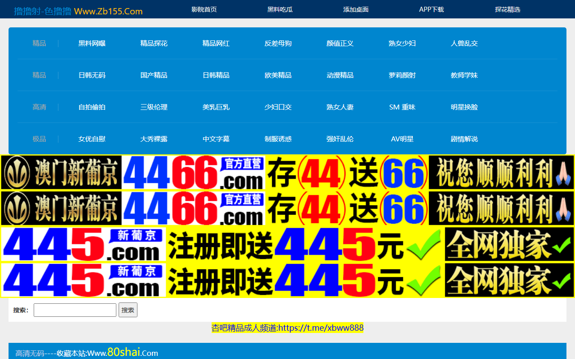
Task: Select the 日韩精品 category link
Action: coord(216,75)
